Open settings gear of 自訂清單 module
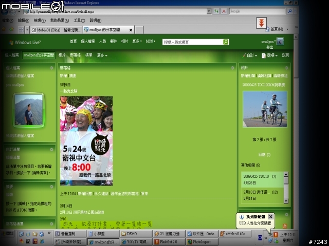The width and height of the screenshot is (329, 246). [51, 149]
